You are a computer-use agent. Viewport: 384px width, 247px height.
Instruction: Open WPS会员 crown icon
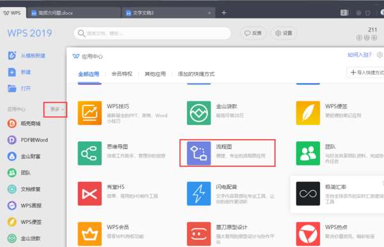(90, 234)
